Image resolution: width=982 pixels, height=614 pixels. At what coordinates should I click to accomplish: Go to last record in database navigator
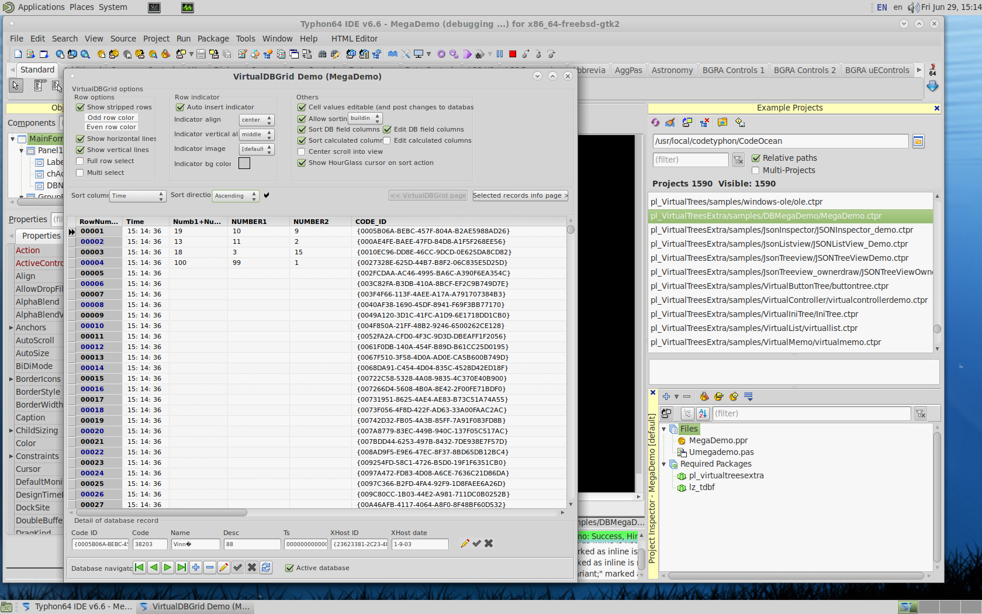[181, 567]
